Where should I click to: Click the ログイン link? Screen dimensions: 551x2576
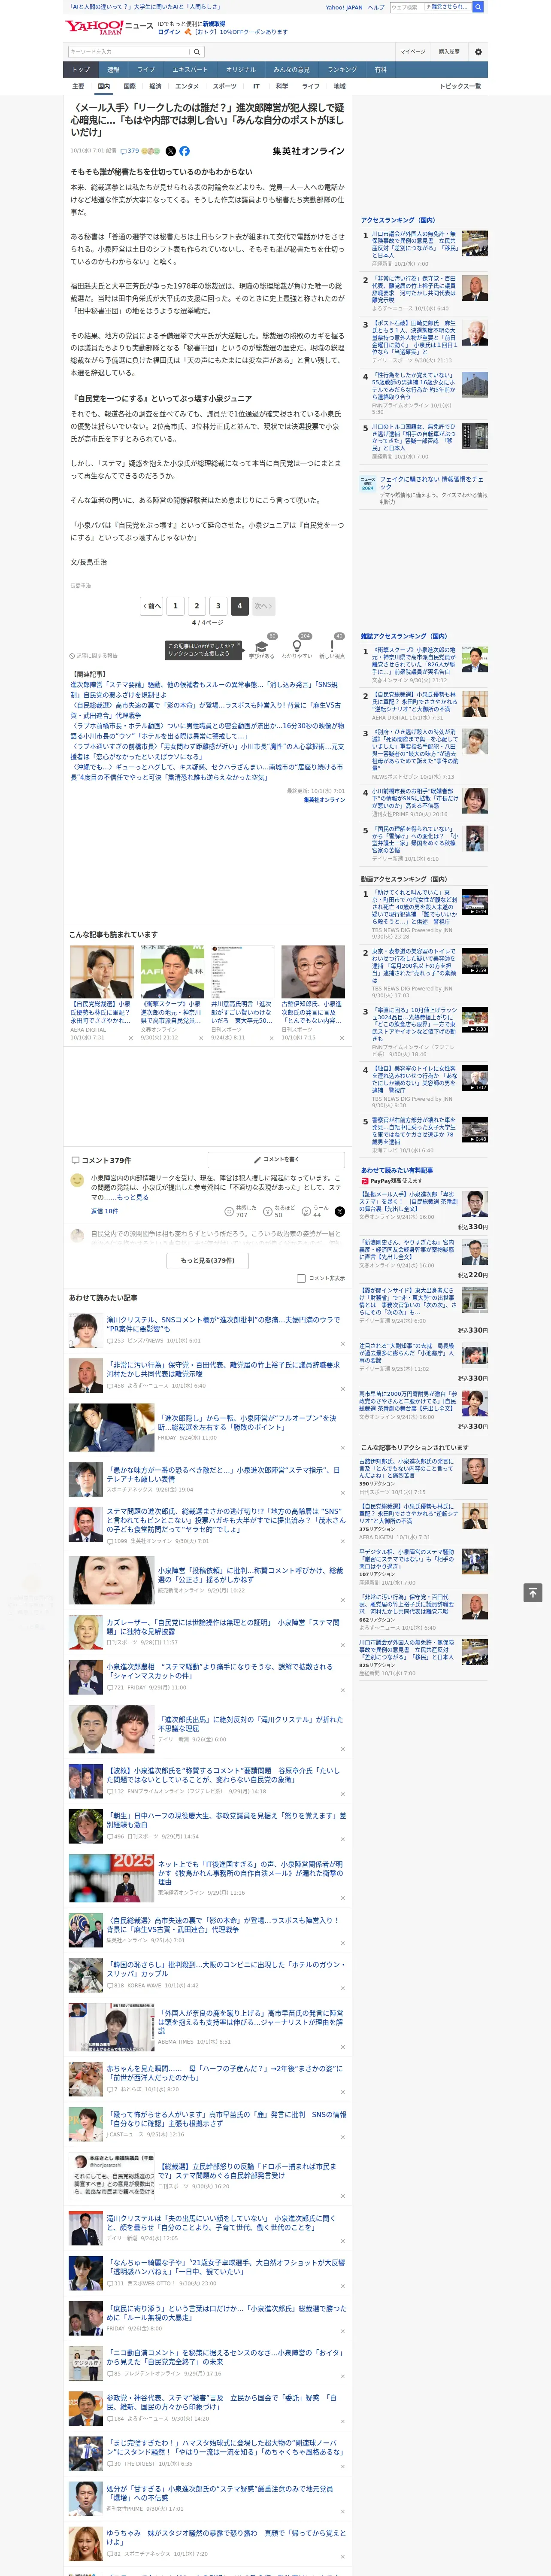click(169, 32)
